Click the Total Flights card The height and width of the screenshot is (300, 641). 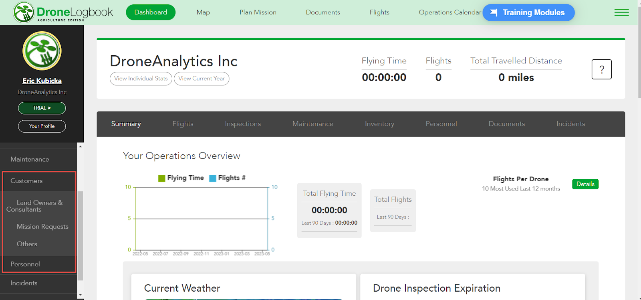tap(393, 211)
